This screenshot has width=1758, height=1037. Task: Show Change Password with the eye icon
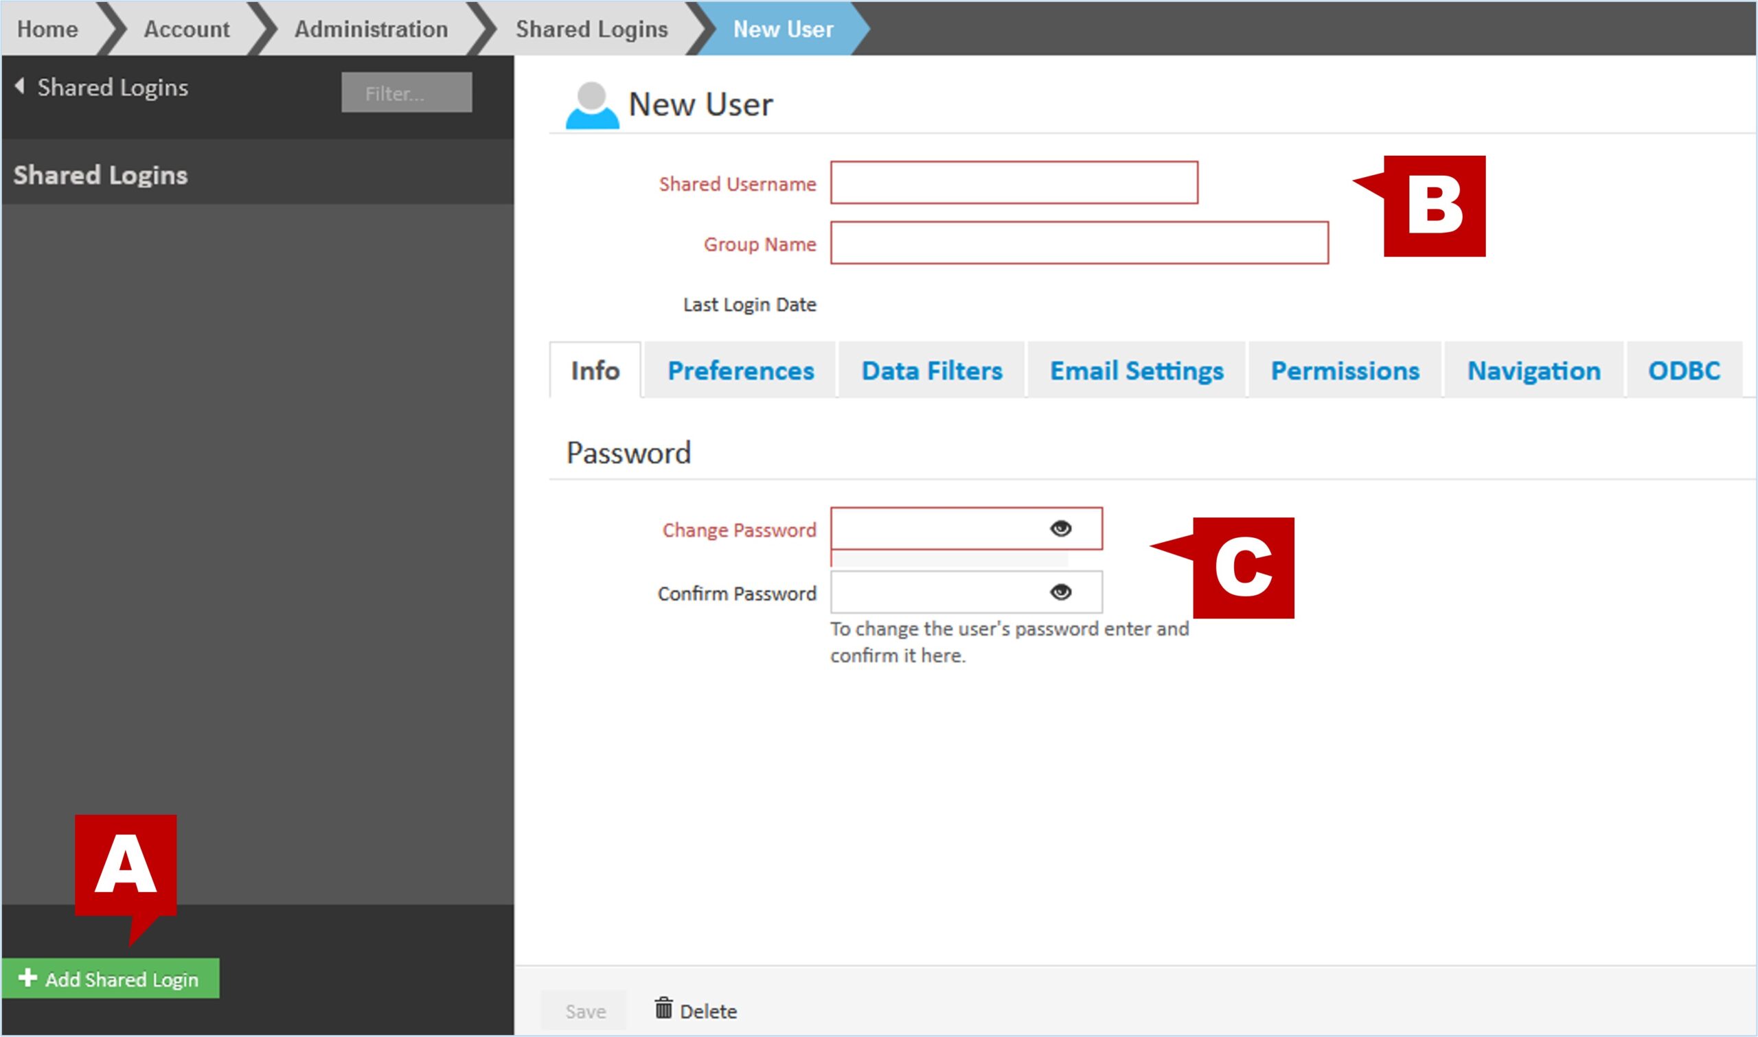click(x=1060, y=528)
